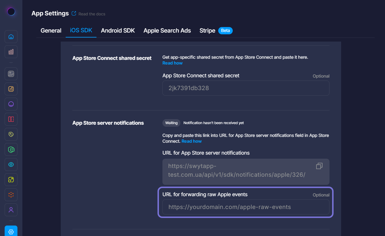The width and height of the screenshot is (385, 236).
Task: Click the Read the docs link
Action: click(92, 14)
